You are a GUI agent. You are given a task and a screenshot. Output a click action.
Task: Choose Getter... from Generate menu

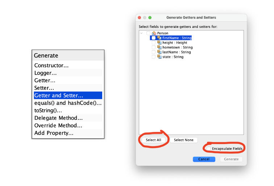click(x=68, y=80)
